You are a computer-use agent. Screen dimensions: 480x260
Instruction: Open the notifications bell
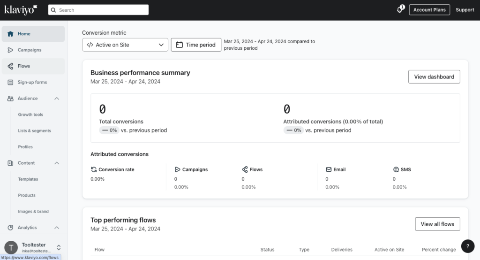(x=399, y=10)
